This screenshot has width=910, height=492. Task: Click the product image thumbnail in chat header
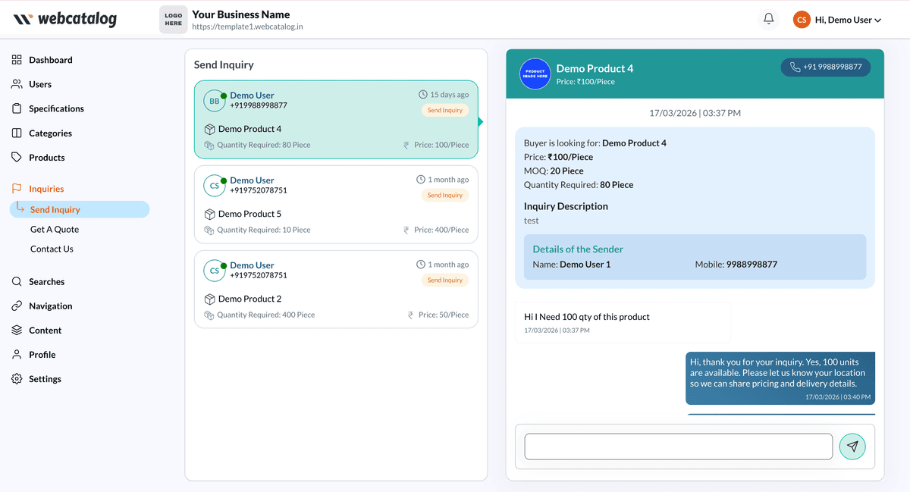[x=535, y=74]
